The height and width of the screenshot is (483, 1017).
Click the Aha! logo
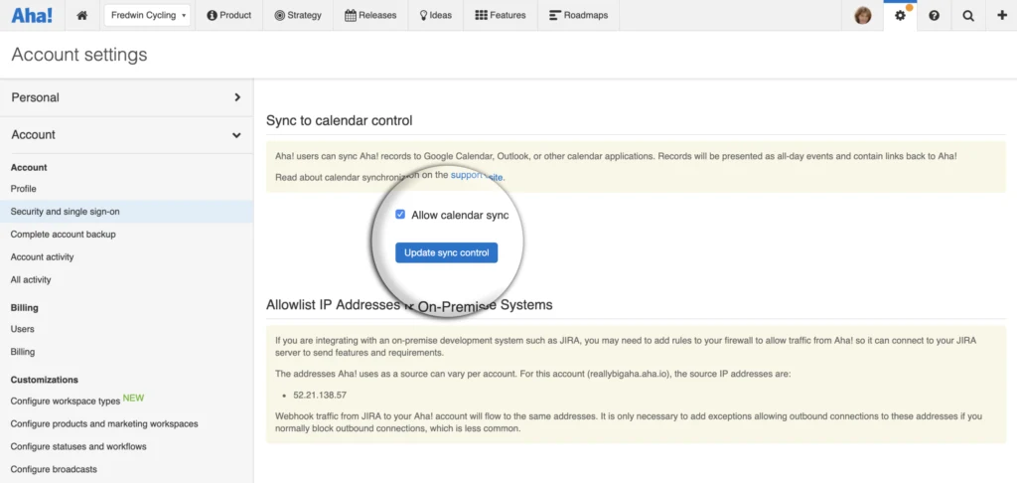pyautogui.click(x=32, y=15)
